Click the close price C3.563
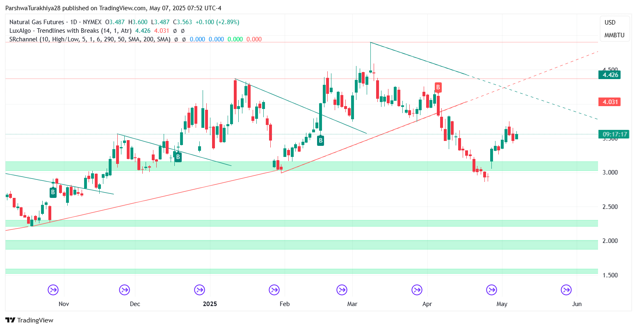Image resolution: width=637 pixels, height=329 pixels. tap(183, 22)
